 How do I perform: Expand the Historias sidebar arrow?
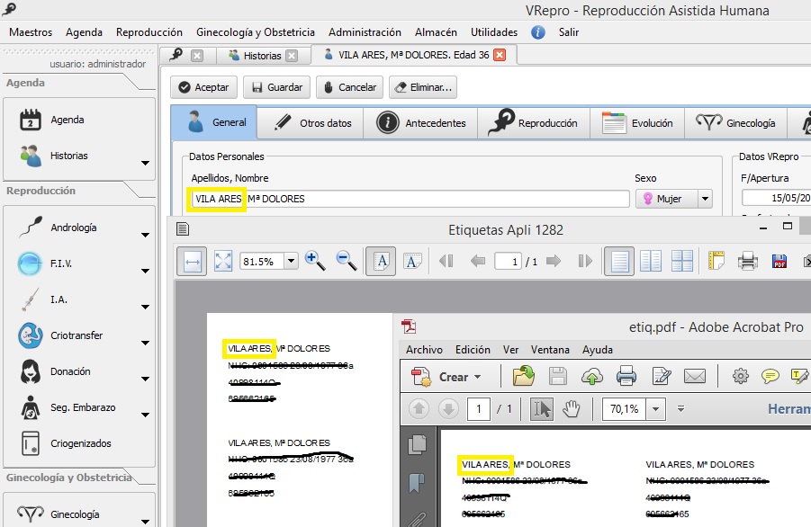pyautogui.click(x=145, y=163)
